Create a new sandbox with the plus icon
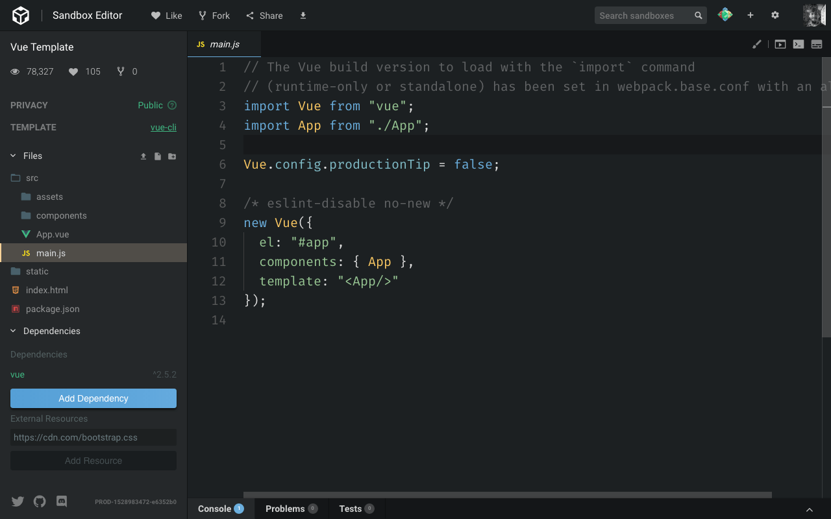 pos(750,14)
